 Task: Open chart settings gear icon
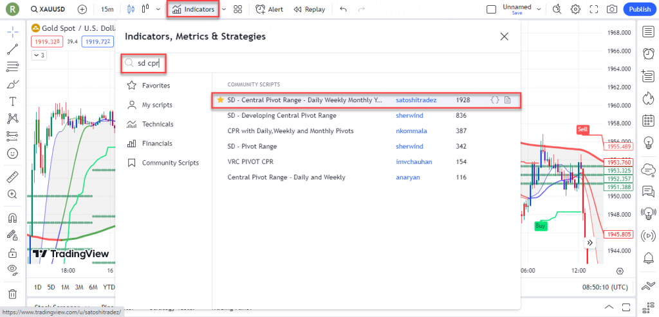(x=575, y=9)
